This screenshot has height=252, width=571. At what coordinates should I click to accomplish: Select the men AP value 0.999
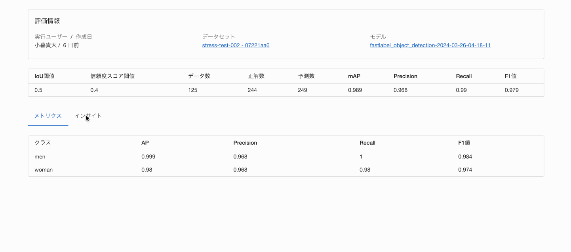point(148,157)
